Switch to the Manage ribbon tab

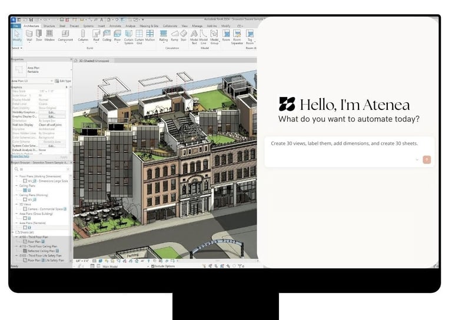[x=197, y=26]
